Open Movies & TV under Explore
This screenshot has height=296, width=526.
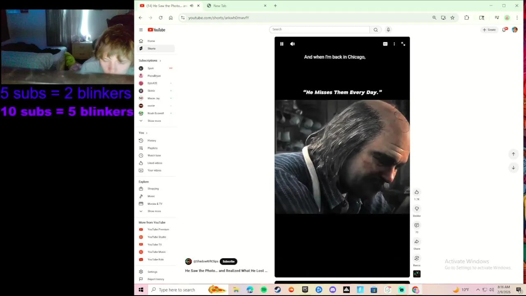(156, 203)
